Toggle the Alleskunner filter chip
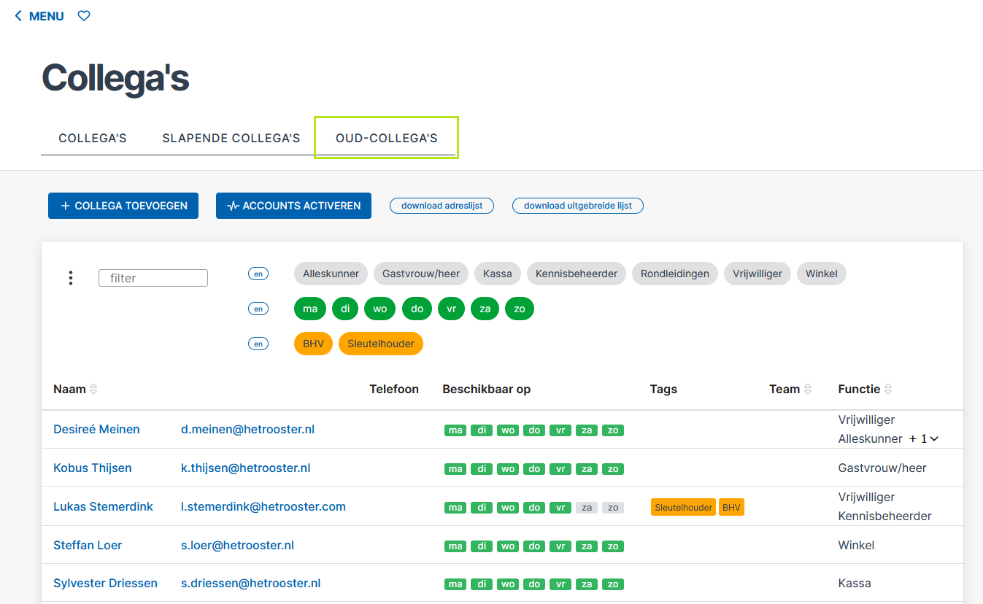The image size is (983, 604). click(x=331, y=274)
